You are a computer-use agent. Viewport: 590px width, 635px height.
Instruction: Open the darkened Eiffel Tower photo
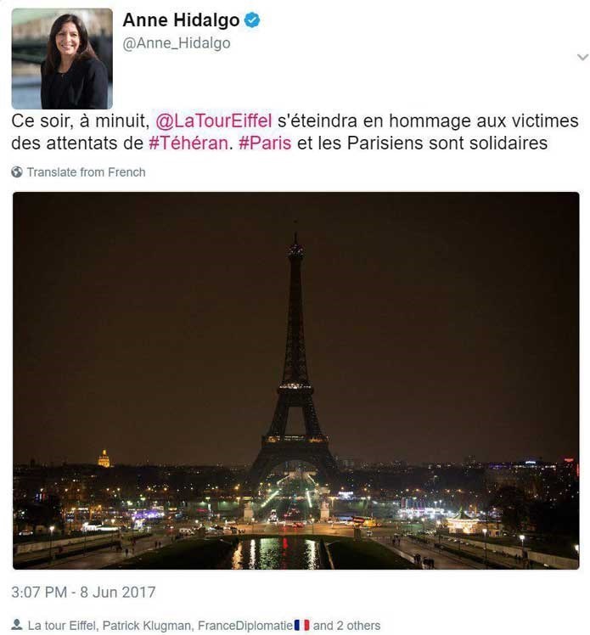[296, 380]
